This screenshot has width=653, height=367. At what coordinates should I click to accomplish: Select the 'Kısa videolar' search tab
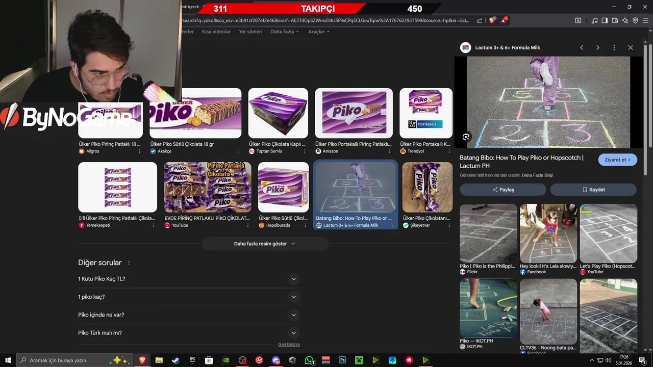[x=216, y=32]
